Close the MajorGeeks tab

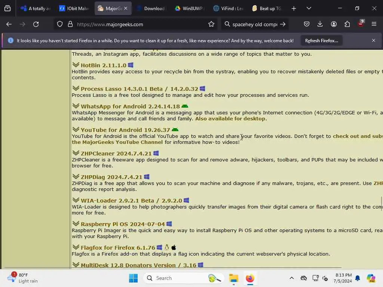point(126,8)
